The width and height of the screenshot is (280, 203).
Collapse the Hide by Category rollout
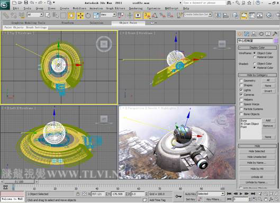(x=257, y=75)
